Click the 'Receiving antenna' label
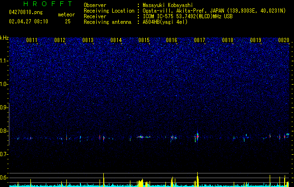Screen dimensions: 294x187 (x=108, y=22)
